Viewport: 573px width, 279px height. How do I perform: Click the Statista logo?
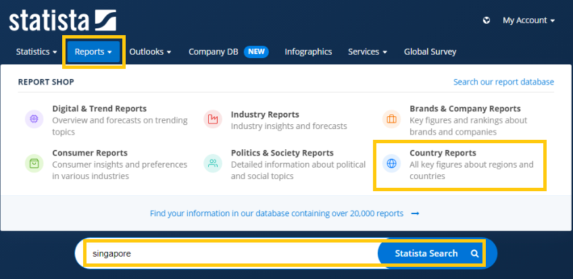pos(62,20)
